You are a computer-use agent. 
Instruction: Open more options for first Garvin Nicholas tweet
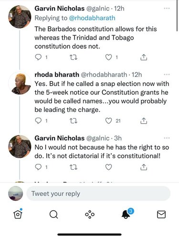pyautogui.click(x=167, y=8)
